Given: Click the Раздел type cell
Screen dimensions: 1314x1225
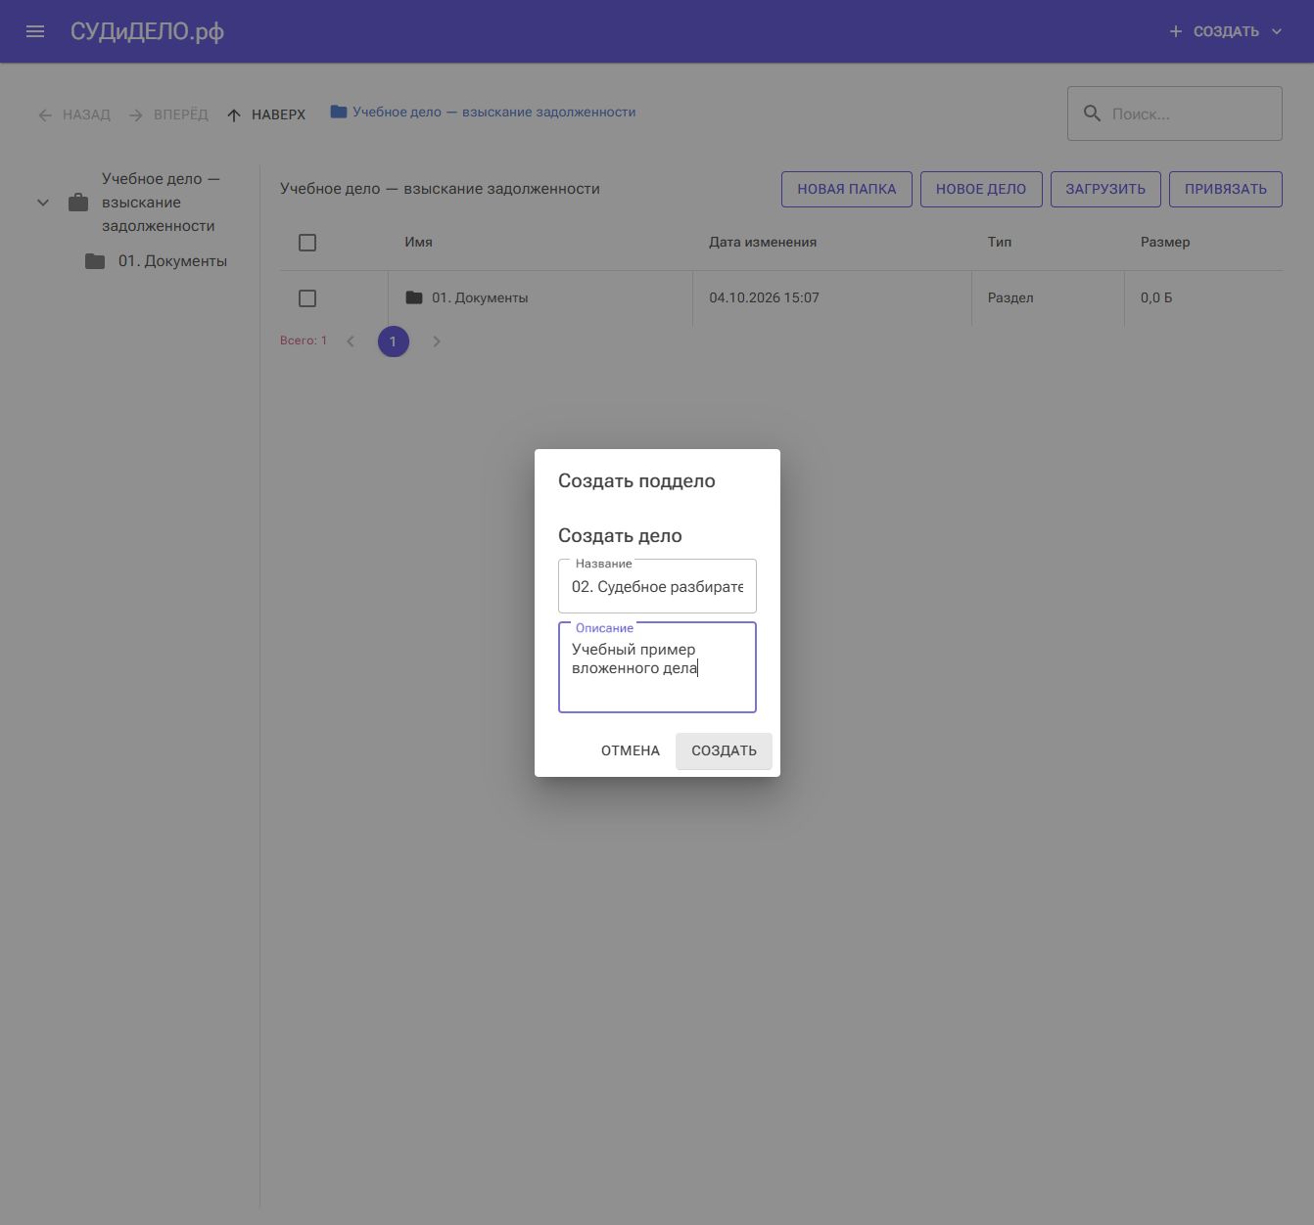Looking at the screenshot, I should click(1010, 297).
